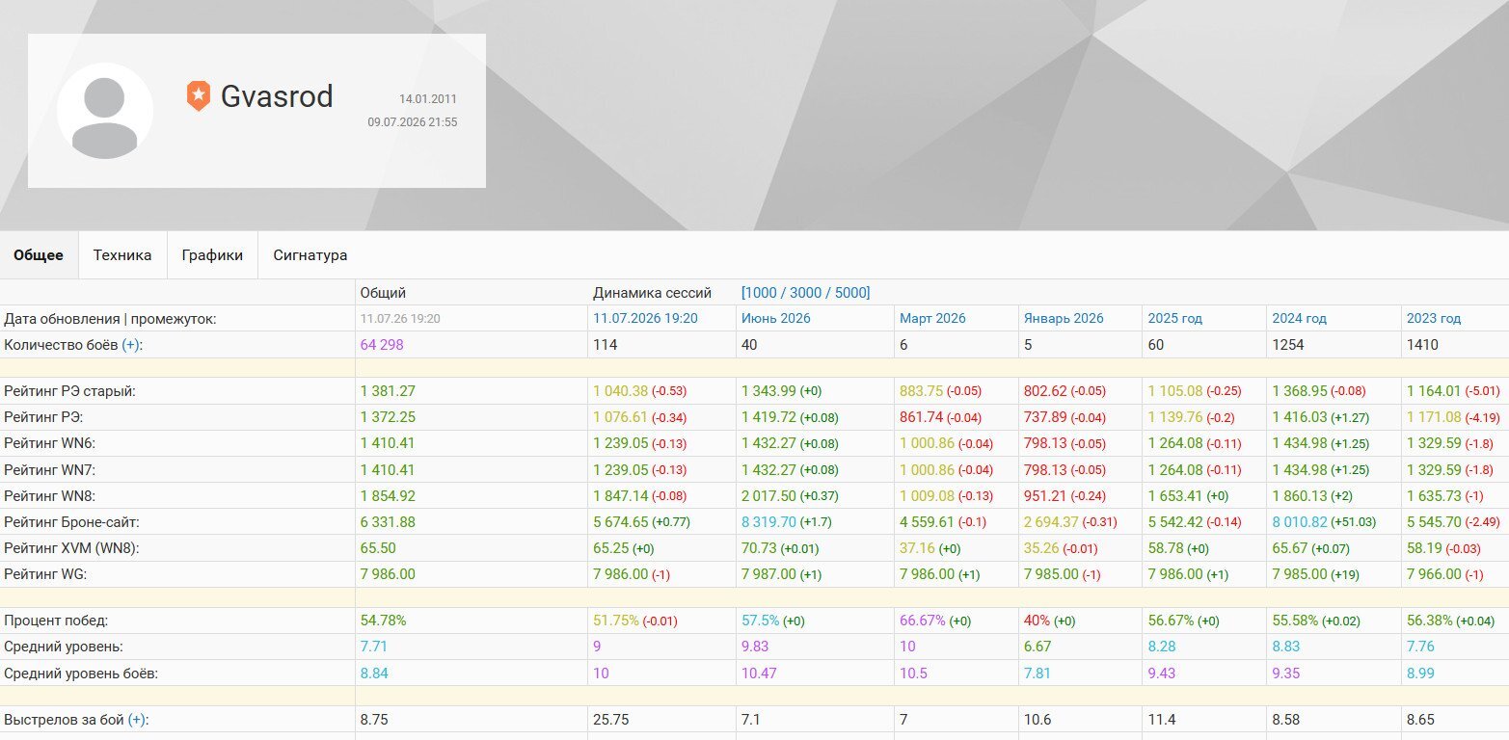Open the 2023 год column link

tap(1434, 318)
